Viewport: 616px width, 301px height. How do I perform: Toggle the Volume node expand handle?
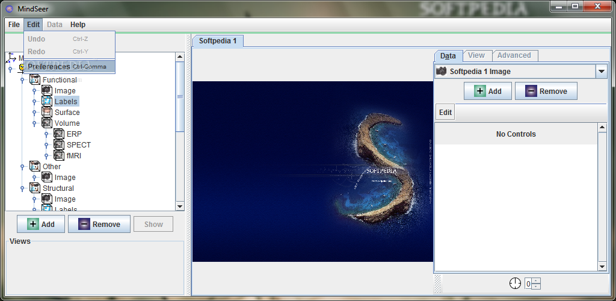(x=34, y=123)
